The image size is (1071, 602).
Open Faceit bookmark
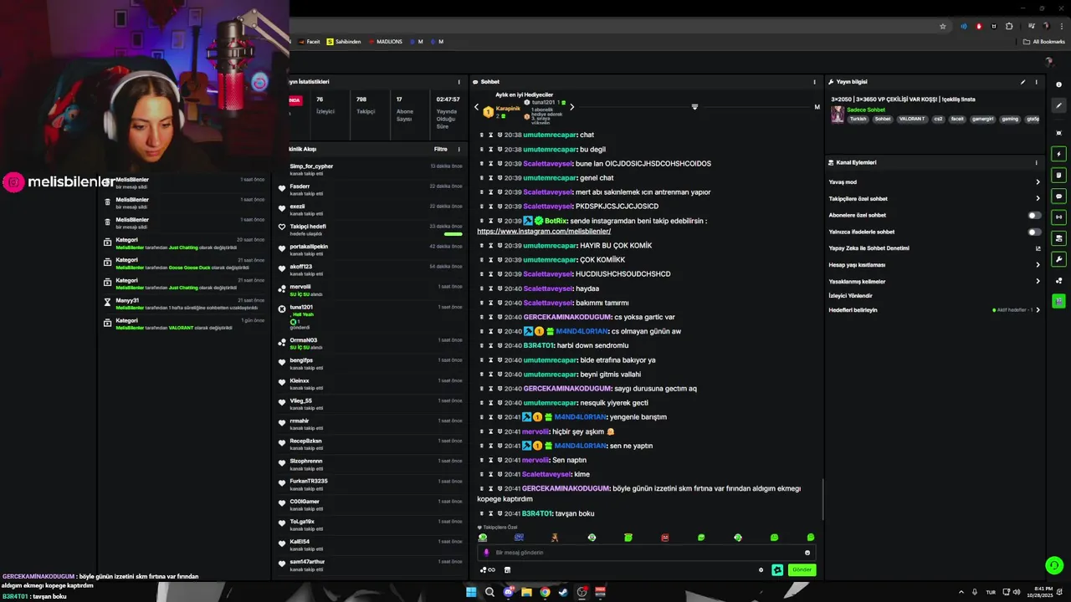310,42
